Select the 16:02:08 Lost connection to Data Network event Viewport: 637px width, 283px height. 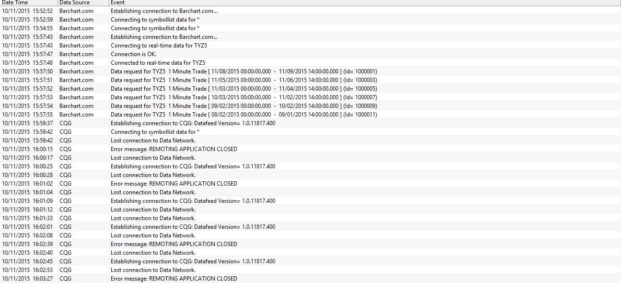coord(153,236)
